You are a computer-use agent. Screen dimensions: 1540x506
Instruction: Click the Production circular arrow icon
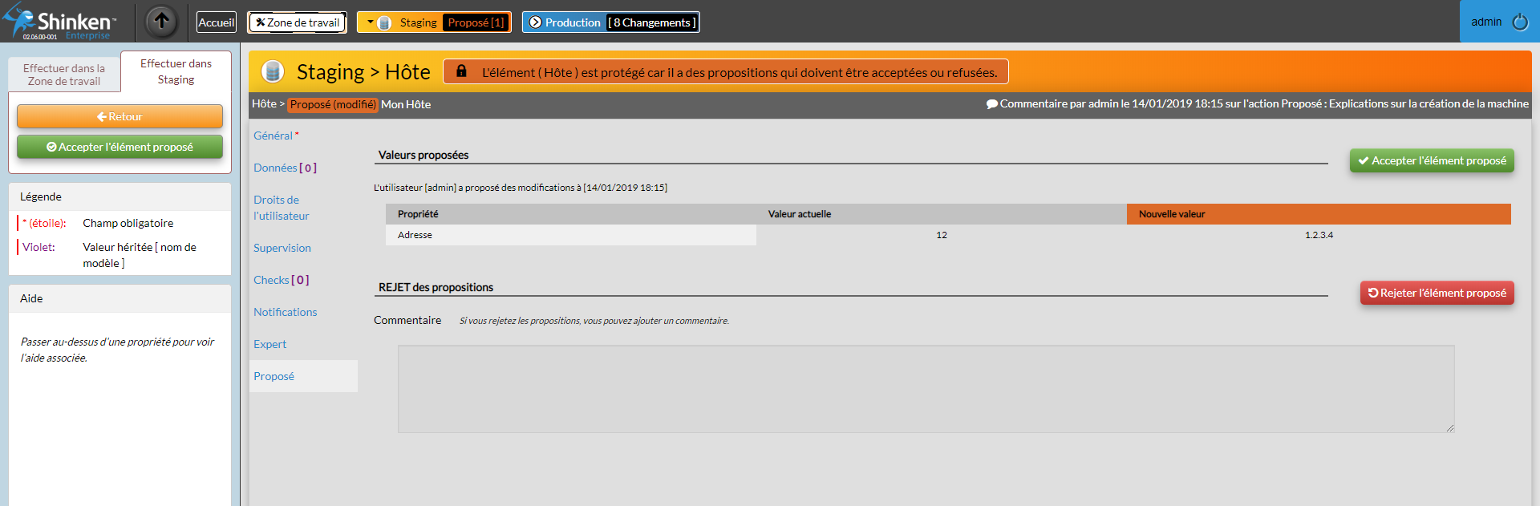pos(535,22)
